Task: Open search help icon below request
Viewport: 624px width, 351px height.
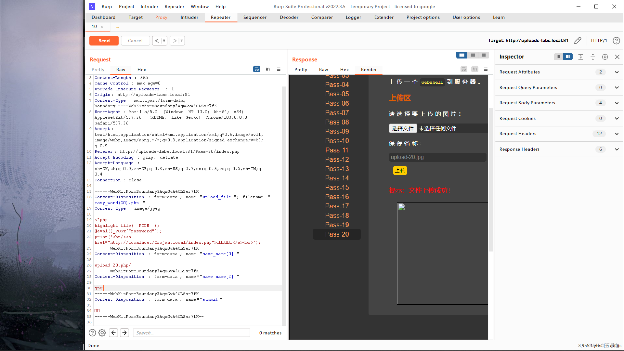Action: (92, 332)
